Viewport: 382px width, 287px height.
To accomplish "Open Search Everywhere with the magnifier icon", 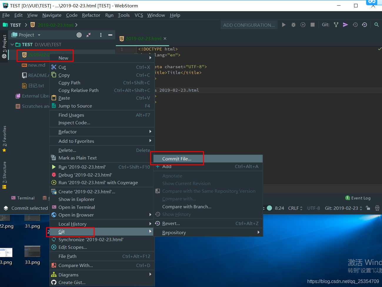I will pyautogui.click(x=376, y=25).
